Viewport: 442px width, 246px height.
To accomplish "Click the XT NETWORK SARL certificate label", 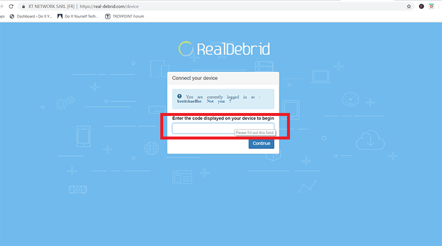I will tap(51, 6).
